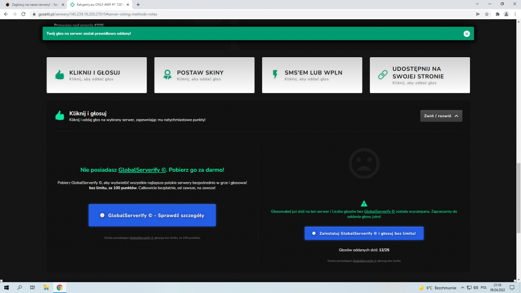Open GlobalServerify link under Sprawdź szczegóły button

coord(142,238)
